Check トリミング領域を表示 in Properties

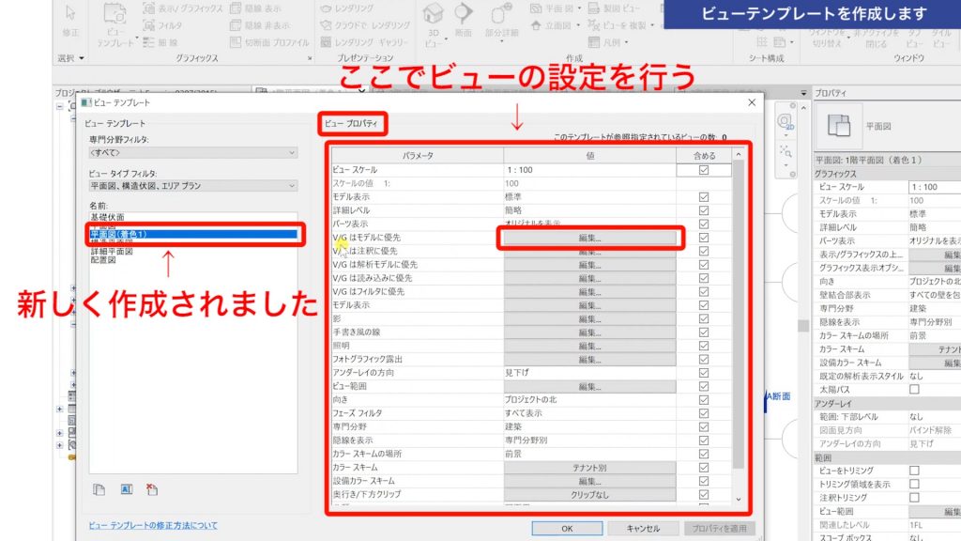tap(913, 484)
